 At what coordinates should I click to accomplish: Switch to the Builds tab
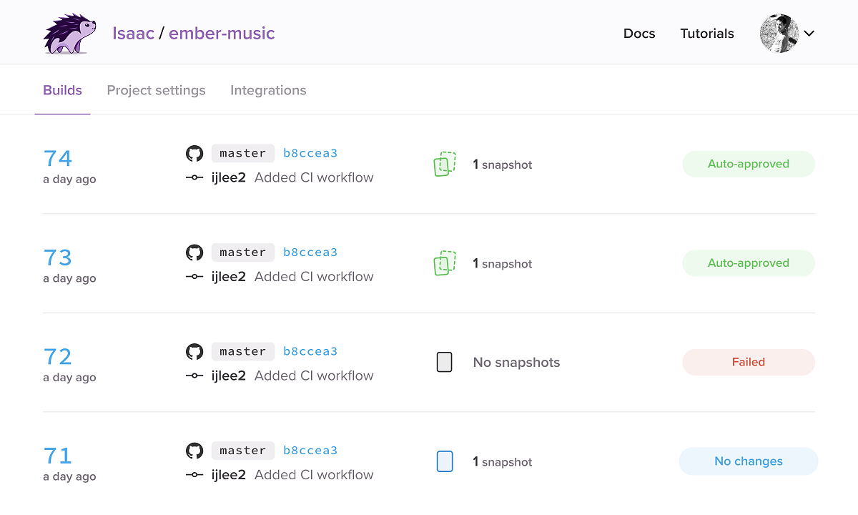click(62, 90)
